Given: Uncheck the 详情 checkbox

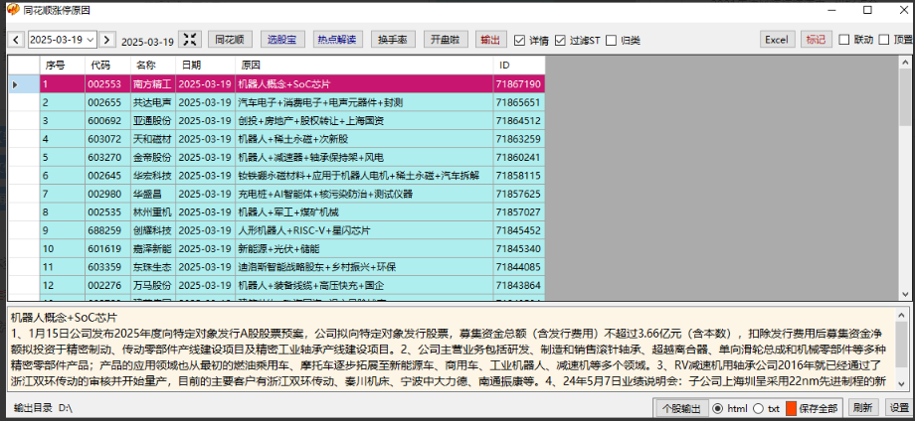Looking at the screenshot, I should pos(519,41).
